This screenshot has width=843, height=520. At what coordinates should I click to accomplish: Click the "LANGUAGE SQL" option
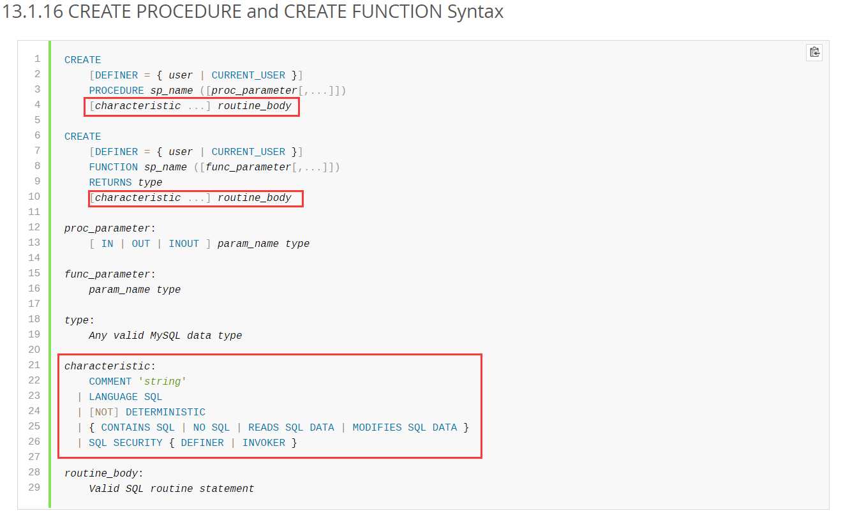click(126, 397)
